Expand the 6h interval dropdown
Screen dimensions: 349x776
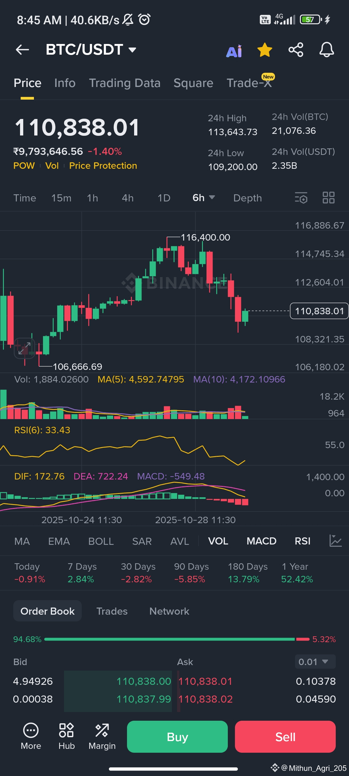pos(204,198)
